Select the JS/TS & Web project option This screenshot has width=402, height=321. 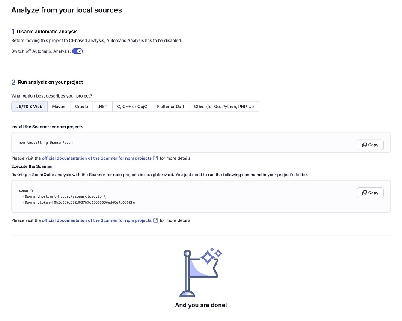point(29,106)
